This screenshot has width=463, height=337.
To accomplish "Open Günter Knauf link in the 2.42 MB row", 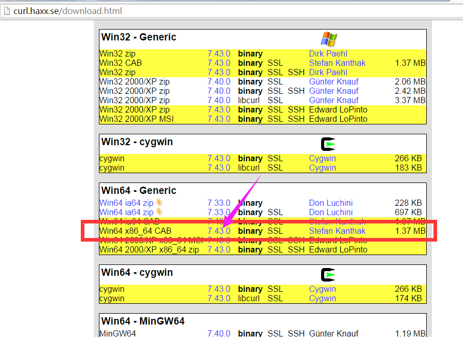I will [334, 91].
